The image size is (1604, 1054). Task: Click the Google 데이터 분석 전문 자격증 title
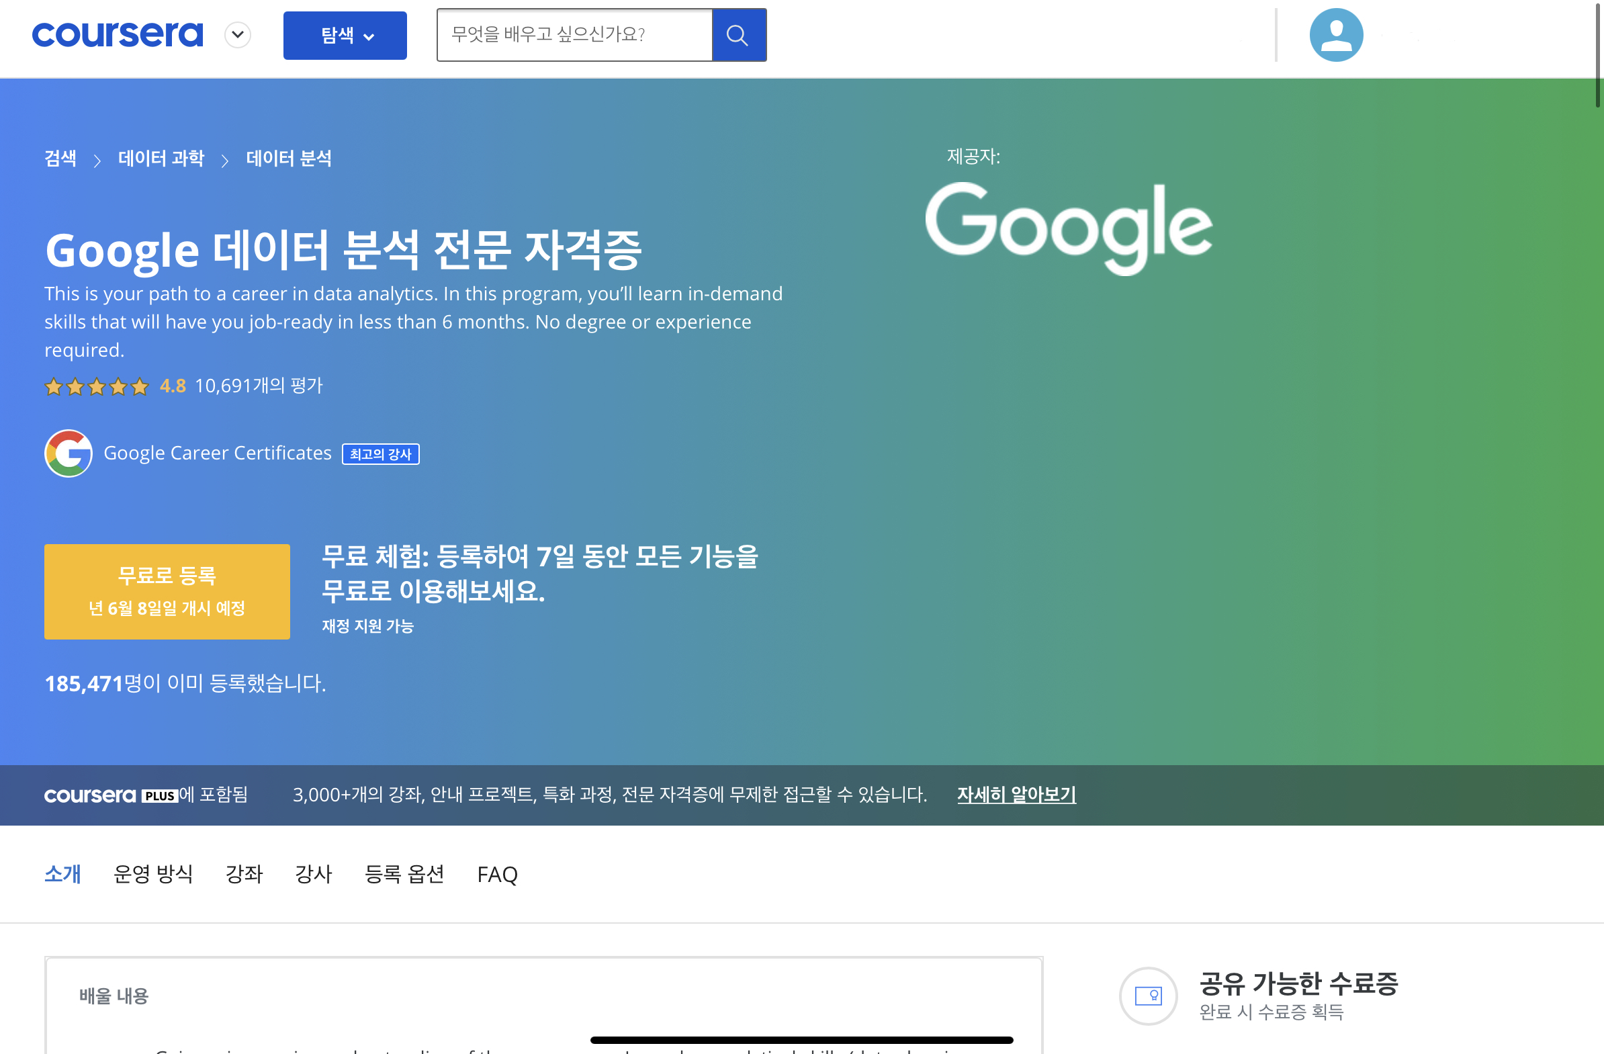[x=344, y=250]
